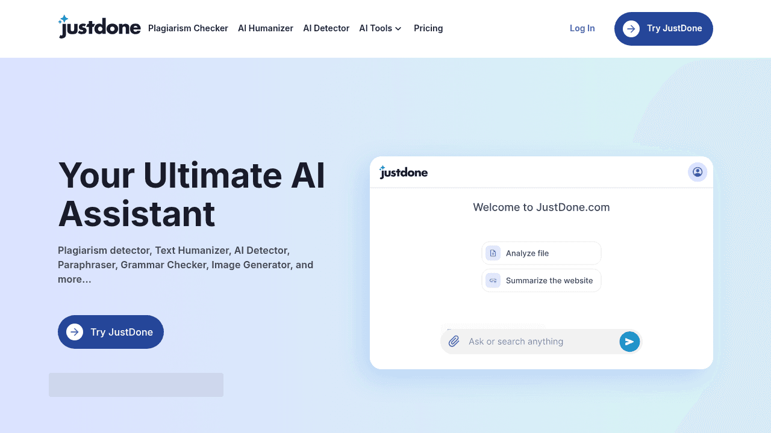Select AI Humanizer in the navigation
This screenshot has width=771, height=433.
coord(266,28)
